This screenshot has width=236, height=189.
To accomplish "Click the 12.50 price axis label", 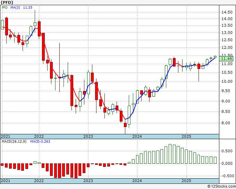I will pos(227,40).
